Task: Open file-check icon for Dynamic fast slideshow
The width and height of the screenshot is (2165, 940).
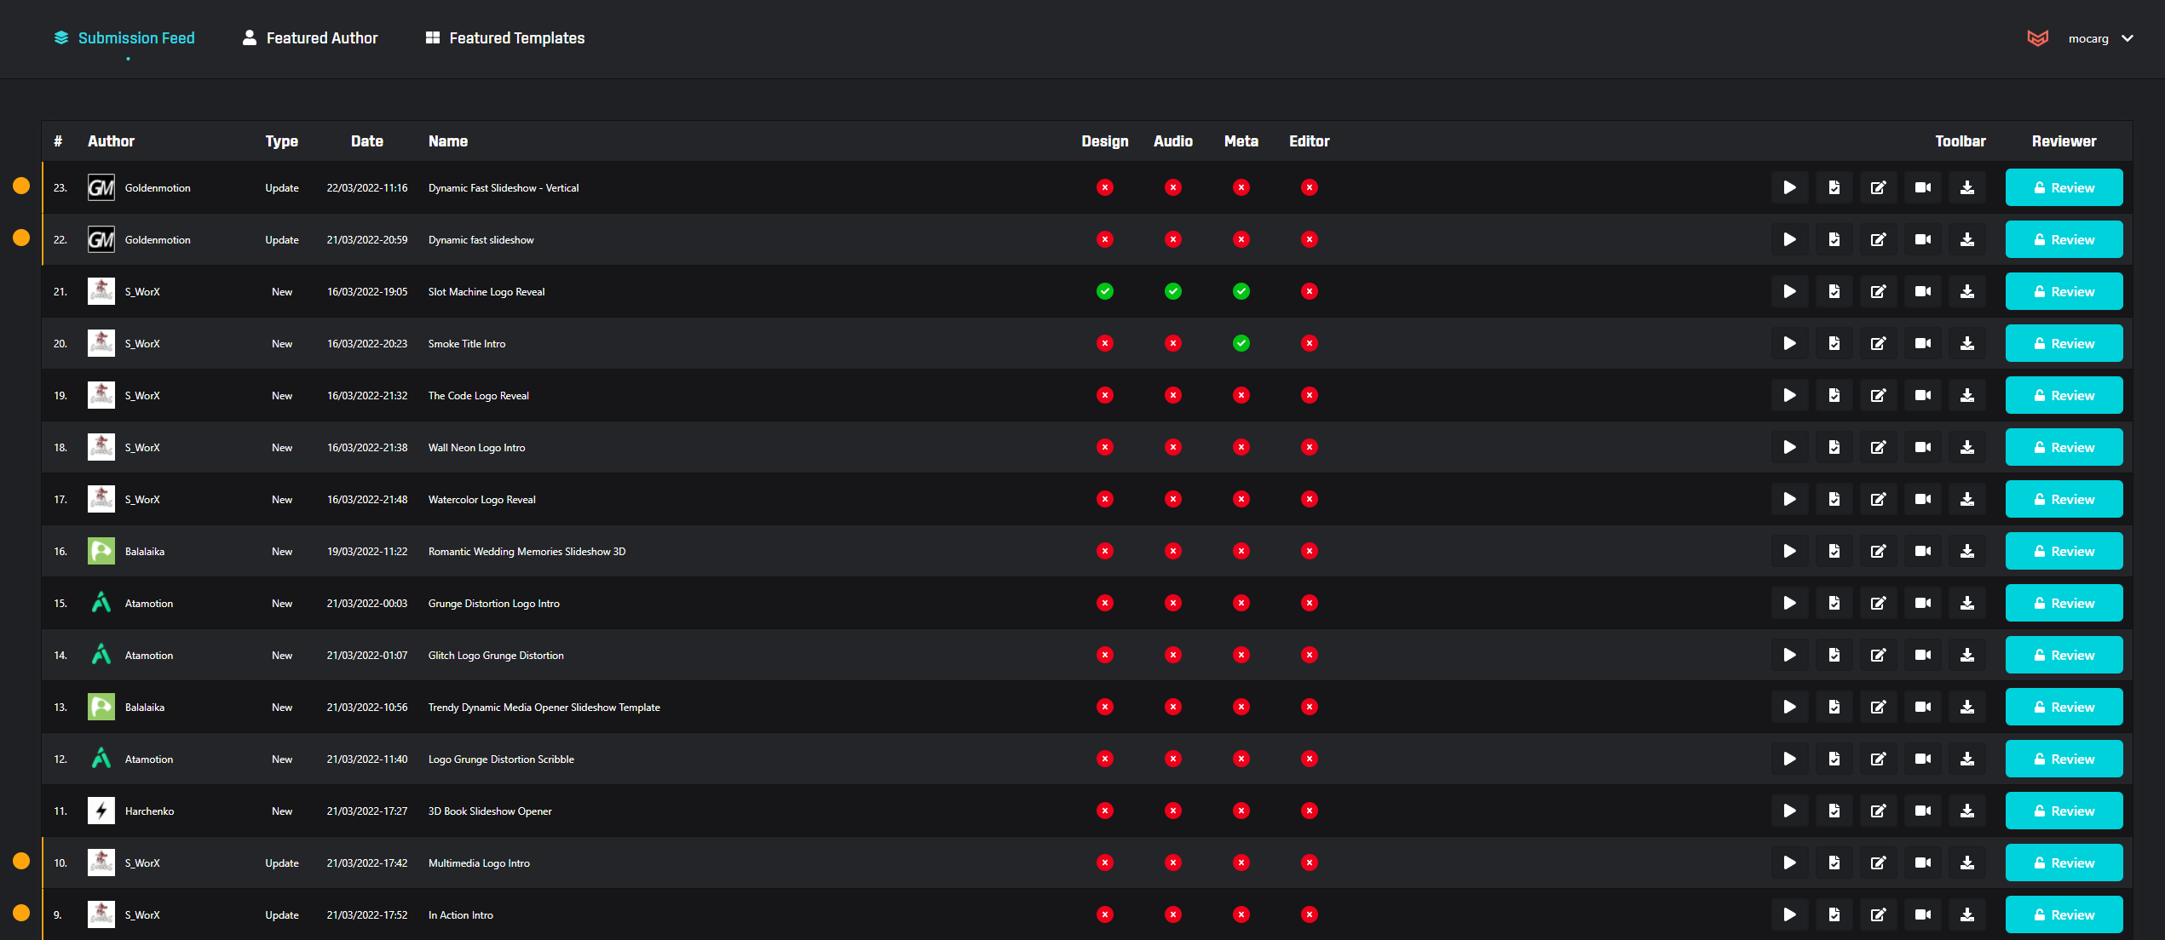Action: pyautogui.click(x=1834, y=239)
